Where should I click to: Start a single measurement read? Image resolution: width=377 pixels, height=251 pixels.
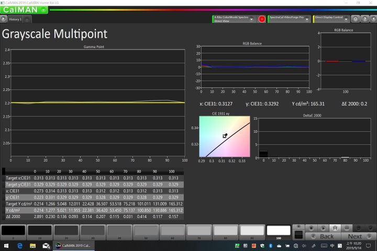(x=323, y=228)
